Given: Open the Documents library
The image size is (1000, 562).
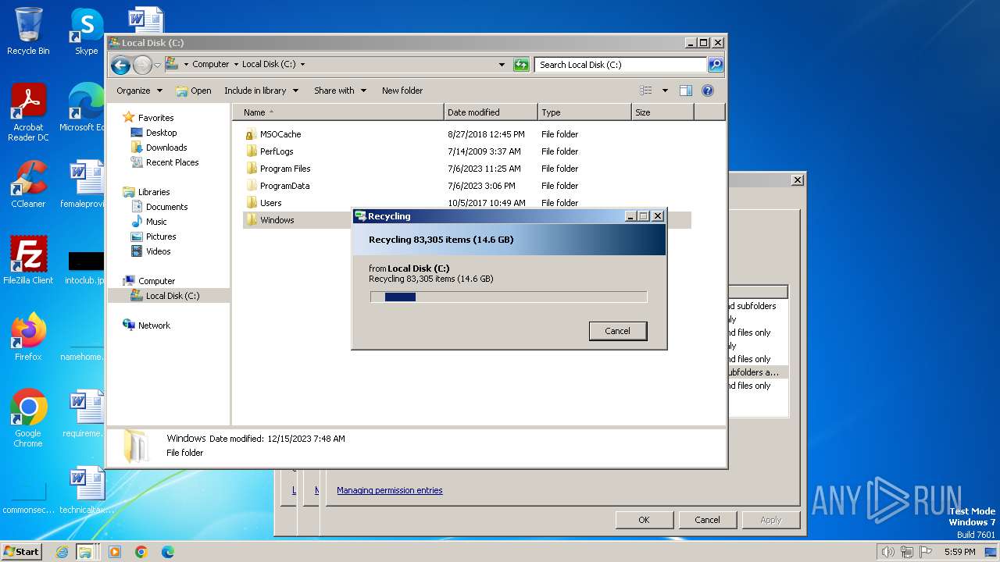Looking at the screenshot, I should click(166, 207).
